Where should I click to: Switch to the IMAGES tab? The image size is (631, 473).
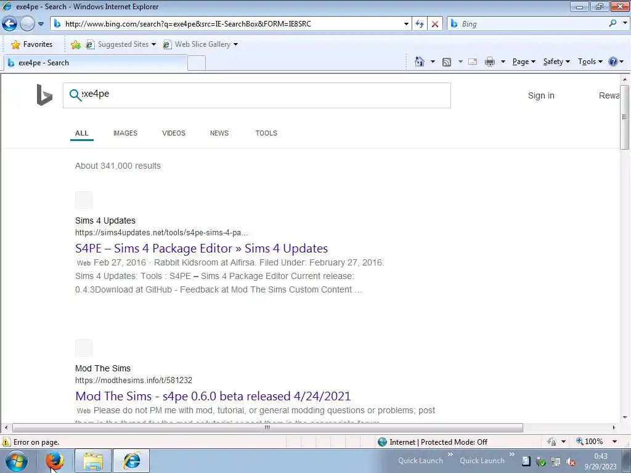click(x=125, y=133)
